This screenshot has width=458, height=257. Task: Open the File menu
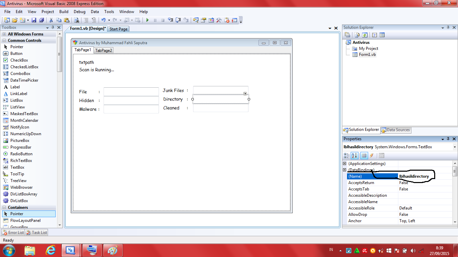click(7, 12)
